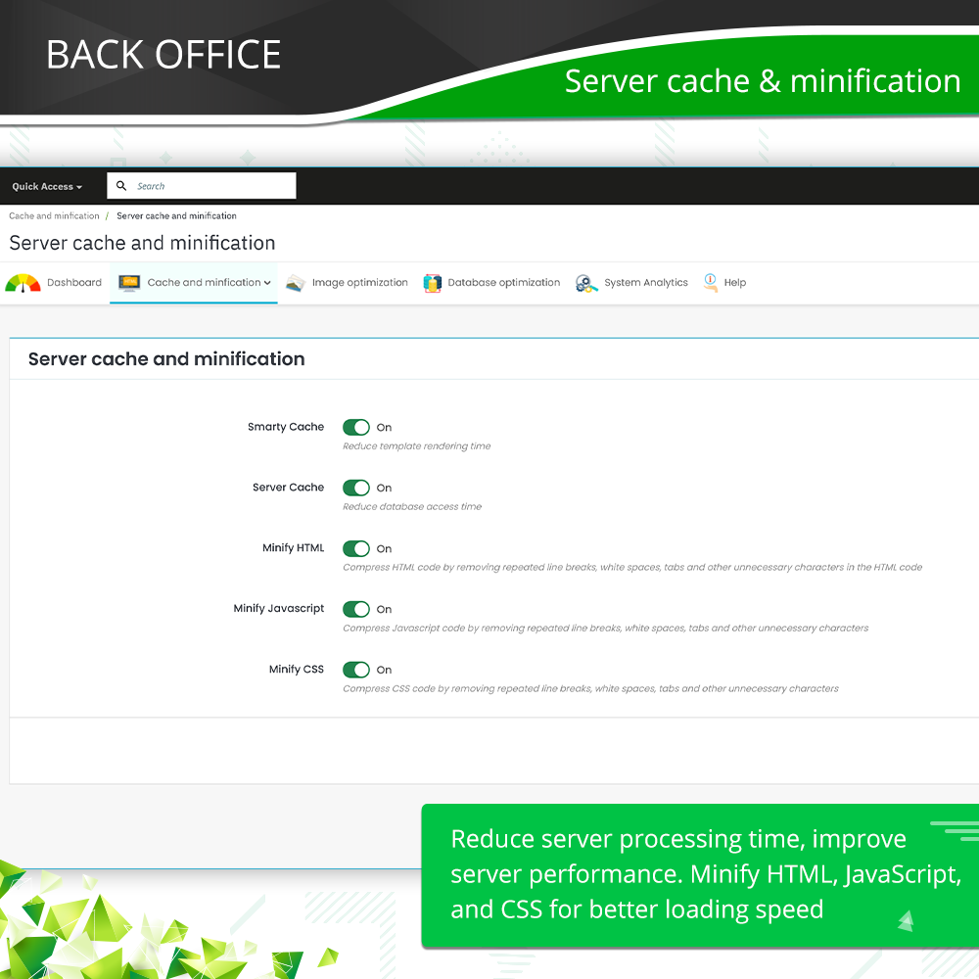Open the System Analytics tab

pyautogui.click(x=645, y=283)
